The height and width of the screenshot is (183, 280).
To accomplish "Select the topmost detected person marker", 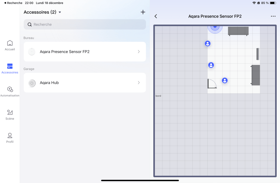I will click(208, 44).
